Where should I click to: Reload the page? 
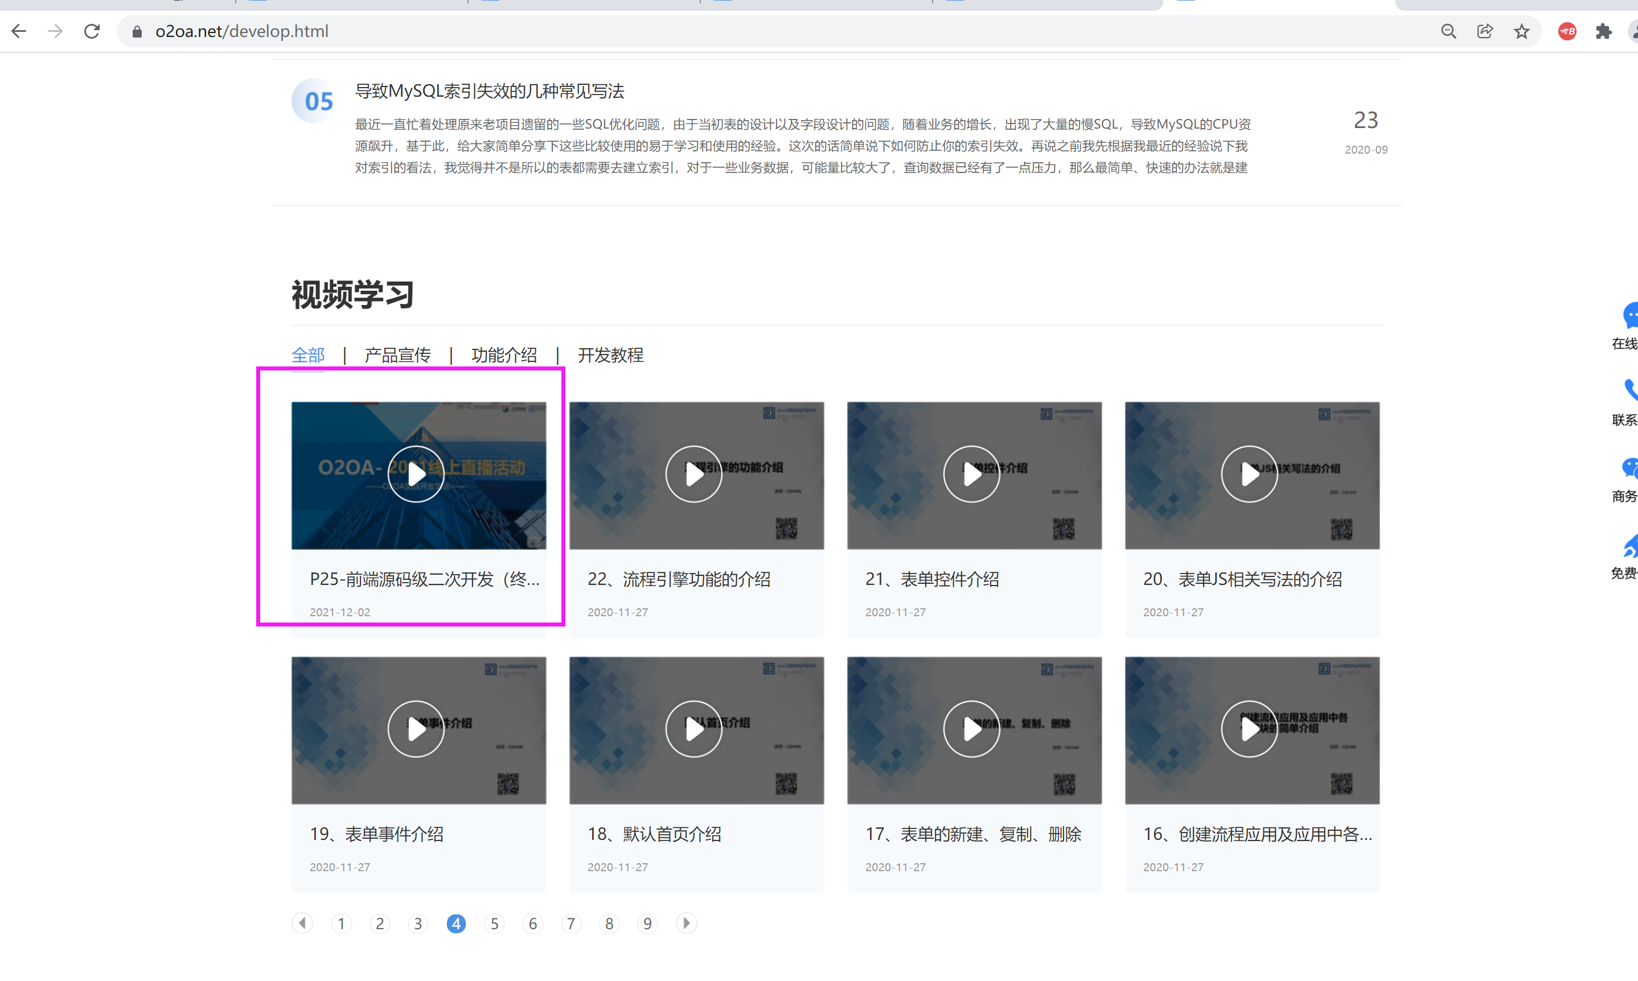click(92, 31)
